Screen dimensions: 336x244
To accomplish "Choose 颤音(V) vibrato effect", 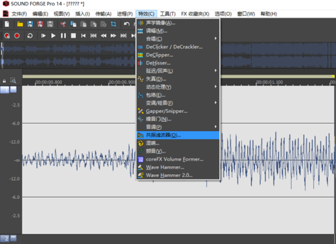I will 178,151.
